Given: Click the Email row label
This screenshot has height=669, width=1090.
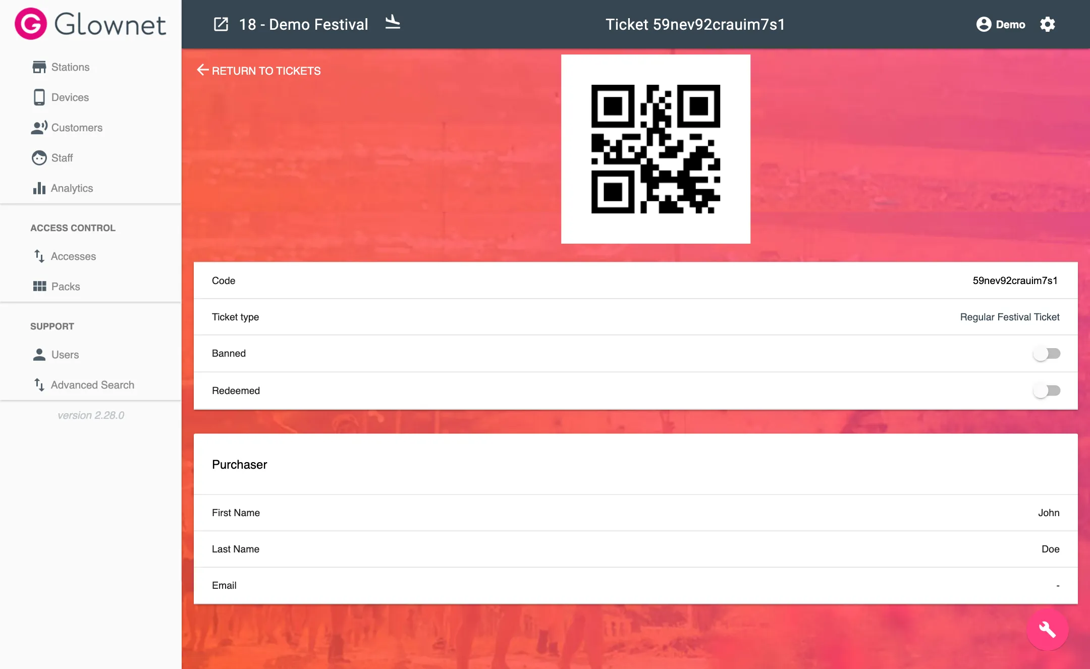Looking at the screenshot, I should pos(224,585).
